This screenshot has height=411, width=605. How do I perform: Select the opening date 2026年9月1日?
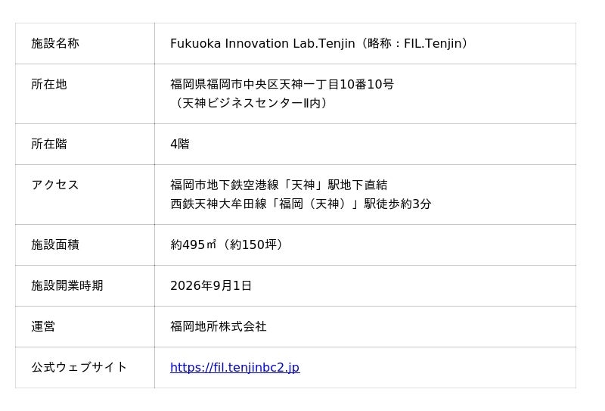click(211, 285)
